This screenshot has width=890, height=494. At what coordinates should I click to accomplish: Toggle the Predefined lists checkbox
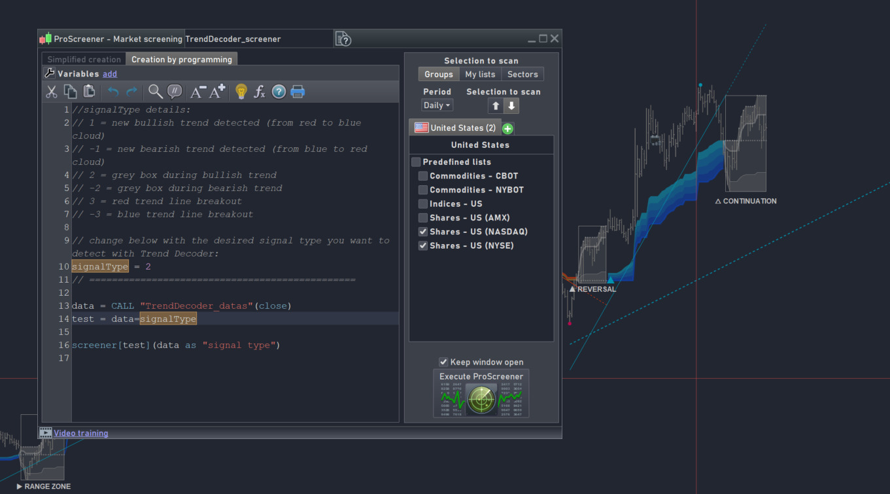416,162
